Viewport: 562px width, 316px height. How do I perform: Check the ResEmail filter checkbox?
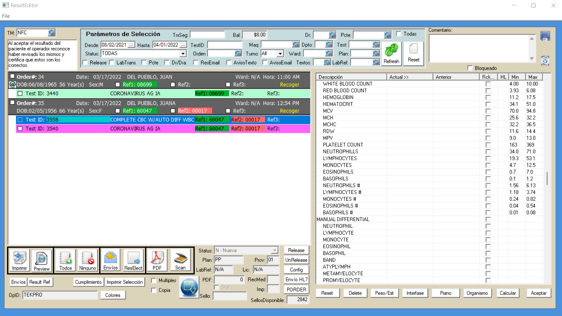[196, 63]
